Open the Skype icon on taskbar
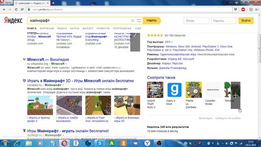Screen dimensions: 261x147 pyautogui.click(x=100, y=143)
